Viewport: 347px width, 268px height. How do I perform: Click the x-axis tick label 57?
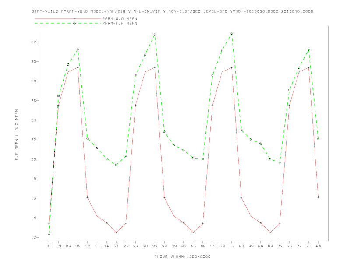point(232,246)
